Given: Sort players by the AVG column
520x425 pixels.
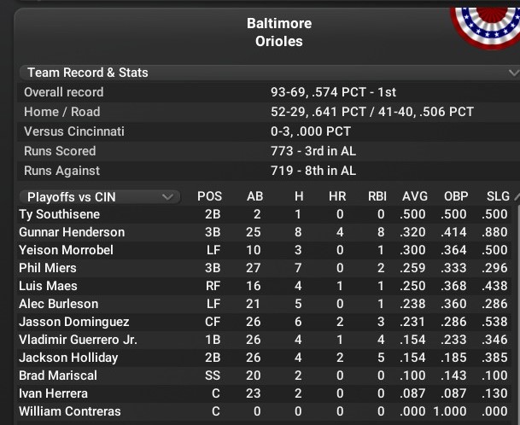Looking at the screenshot, I should pos(415,197).
